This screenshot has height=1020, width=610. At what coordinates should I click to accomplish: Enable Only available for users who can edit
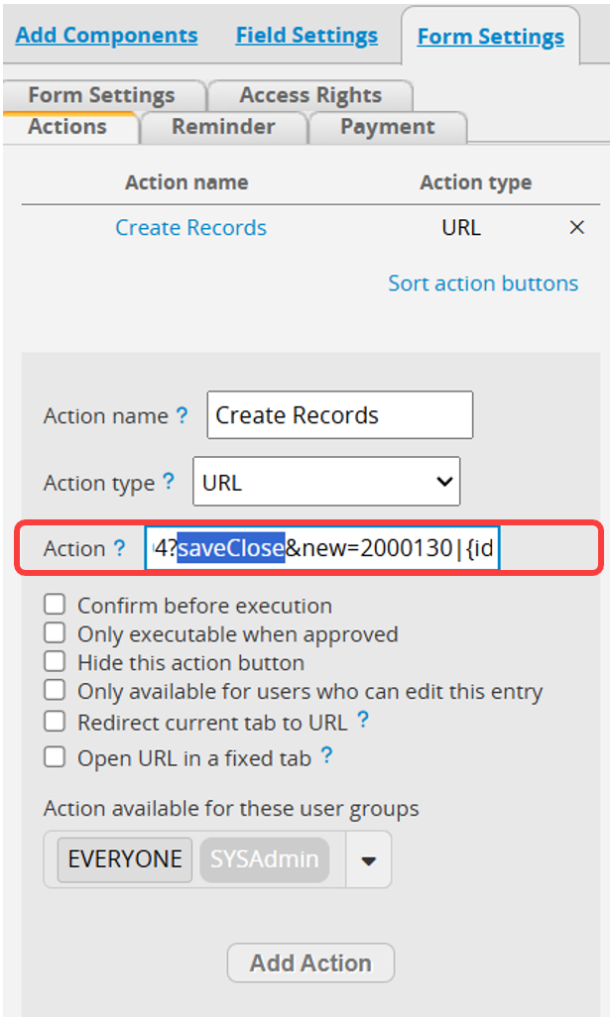pyautogui.click(x=55, y=690)
